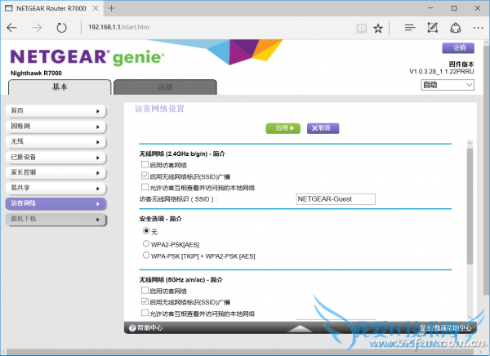The height and width of the screenshot is (356, 490).
Task: Open the 因特网 menu
Action: point(56,127)
